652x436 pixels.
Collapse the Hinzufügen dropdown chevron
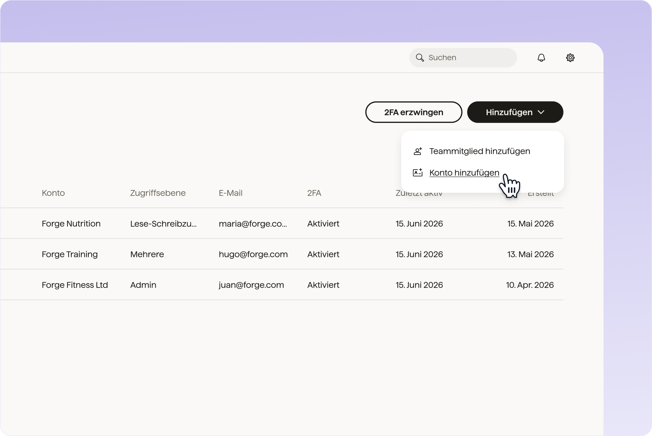541,112
